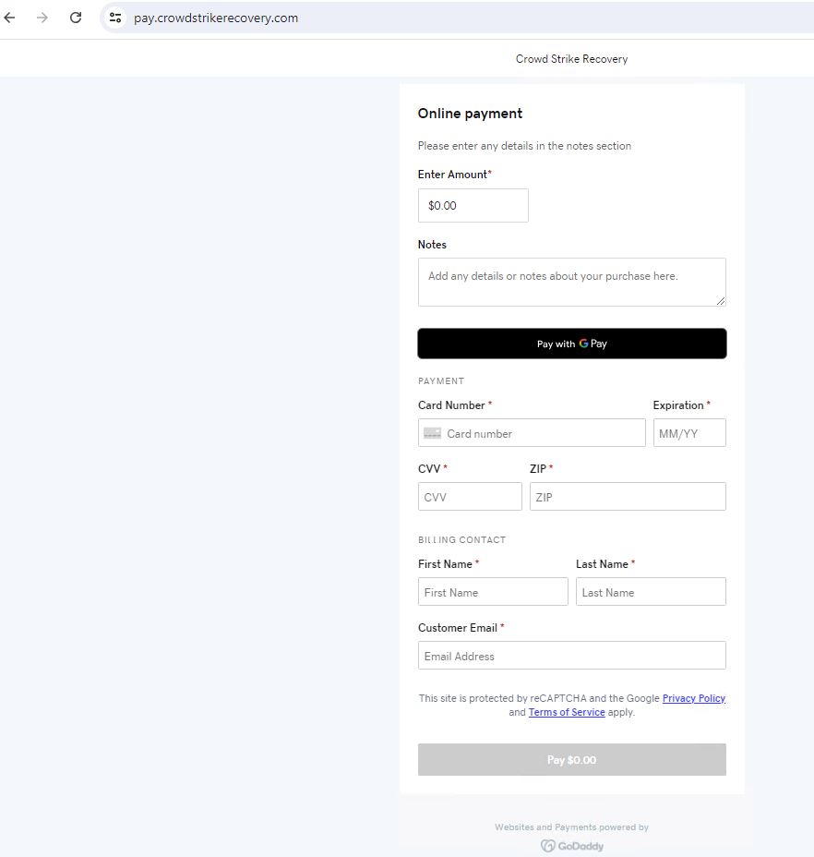Open site information icon in address bar

(x=115, y=18)
